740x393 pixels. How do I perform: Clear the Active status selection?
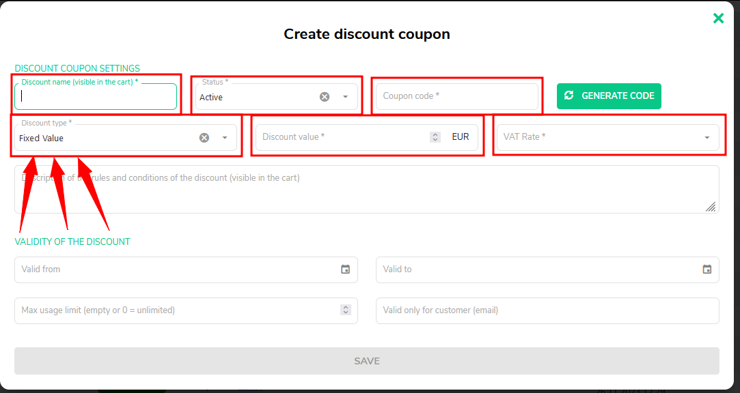pos(325,97)
